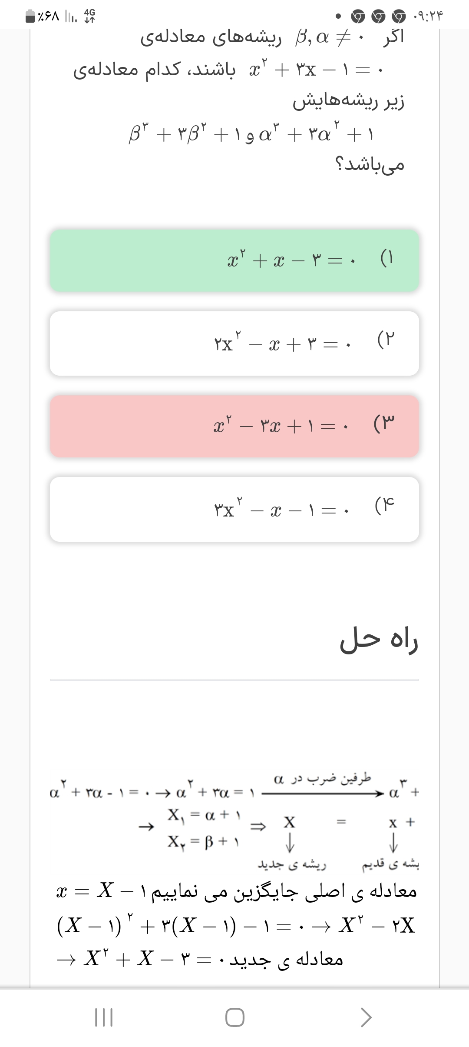Tap the status bar clock ۰۹:۲۴
The height and width of the screenshot is (1047, 469).
click(428, 17)
